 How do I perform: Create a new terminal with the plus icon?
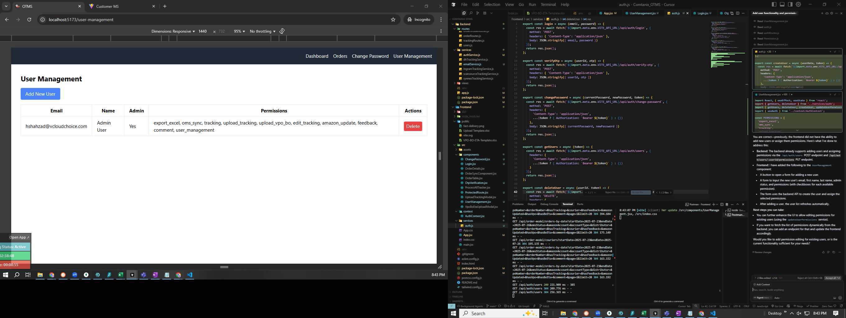point(714,205)
